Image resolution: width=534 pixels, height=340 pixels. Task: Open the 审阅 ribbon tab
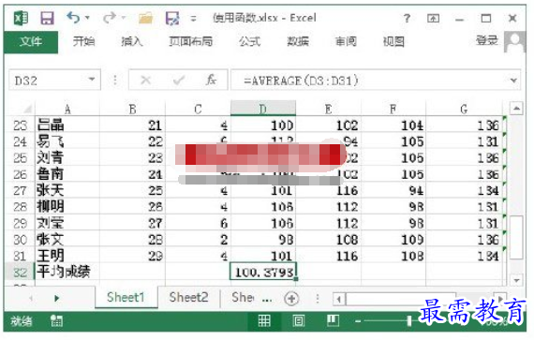(x=346, y=41)
